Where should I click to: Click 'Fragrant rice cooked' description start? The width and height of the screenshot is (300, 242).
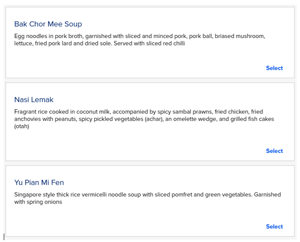pyautogui.click(x=41, y=112)
